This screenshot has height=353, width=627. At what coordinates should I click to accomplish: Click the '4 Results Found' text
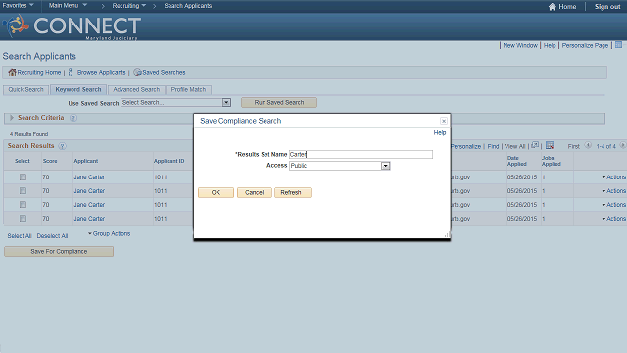[x=28, y=134]
